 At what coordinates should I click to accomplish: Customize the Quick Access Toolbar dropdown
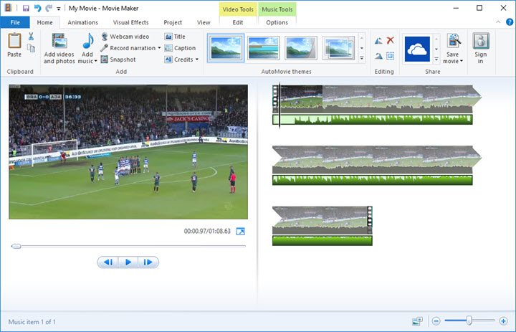click(x=59, y=9)
